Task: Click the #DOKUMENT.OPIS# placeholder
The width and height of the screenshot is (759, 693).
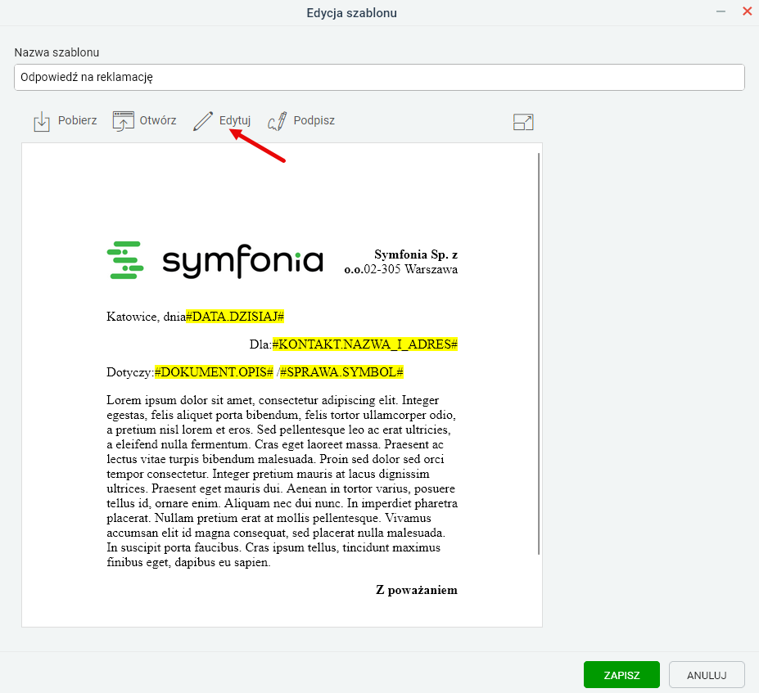Action: [x=214, y=372]
